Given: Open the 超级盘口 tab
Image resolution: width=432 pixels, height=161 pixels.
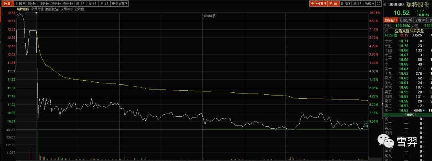Looking at the screenshot, I should (x=390, y=20).
